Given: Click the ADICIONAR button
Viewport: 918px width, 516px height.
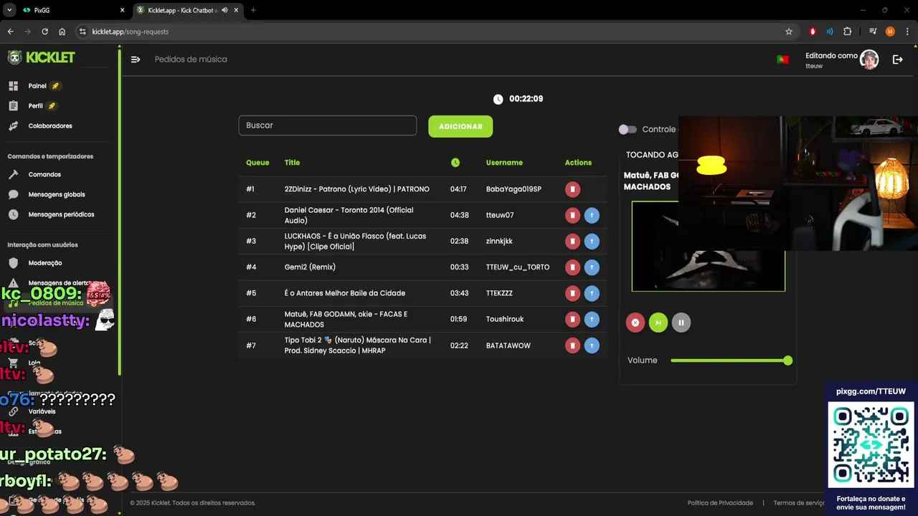Looking at the screenshot, I should [x=460, y=126].
